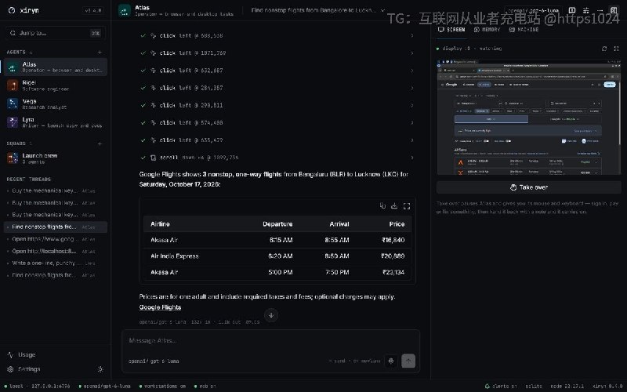The image size is (627, 392).
Task: Click the Launch crew squad avatar
Action: (x=13, y=158)
